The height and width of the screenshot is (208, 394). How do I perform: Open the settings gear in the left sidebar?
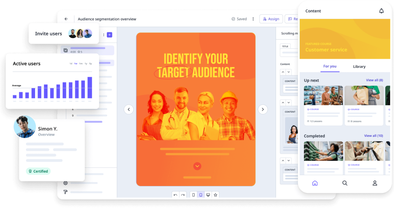pos(66,183)
